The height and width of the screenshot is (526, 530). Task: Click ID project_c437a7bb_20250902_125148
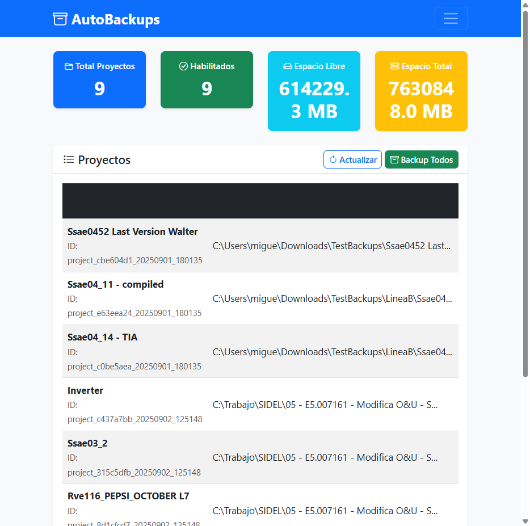pyautogui.click(x=135, y=419)
